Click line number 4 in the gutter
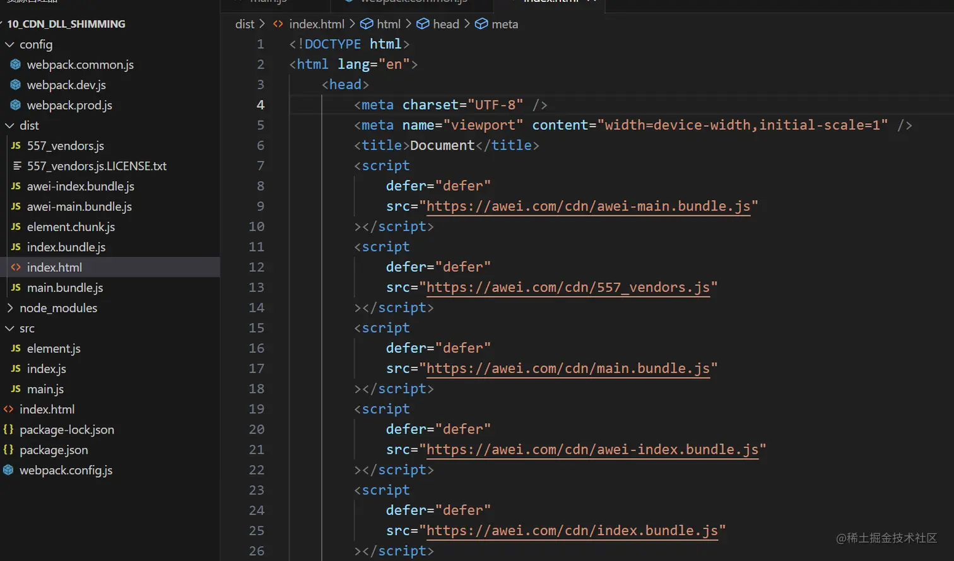Viewport: 954px width, 561px height. click(261, 105)
